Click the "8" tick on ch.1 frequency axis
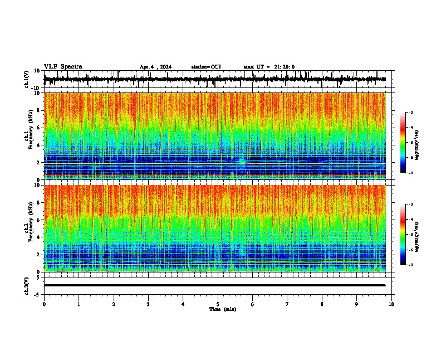The width and height of the screenshot is (441, 341). (x=39, y=110)
